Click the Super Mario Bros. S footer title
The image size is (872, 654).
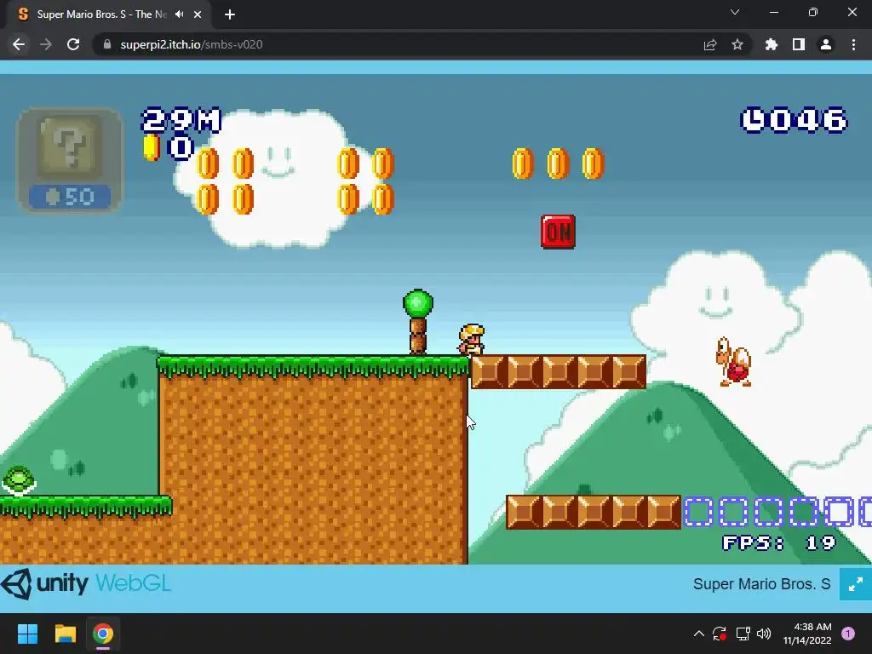(761, 584)
